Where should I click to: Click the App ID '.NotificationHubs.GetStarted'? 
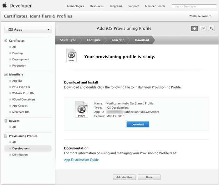point(141,112)
